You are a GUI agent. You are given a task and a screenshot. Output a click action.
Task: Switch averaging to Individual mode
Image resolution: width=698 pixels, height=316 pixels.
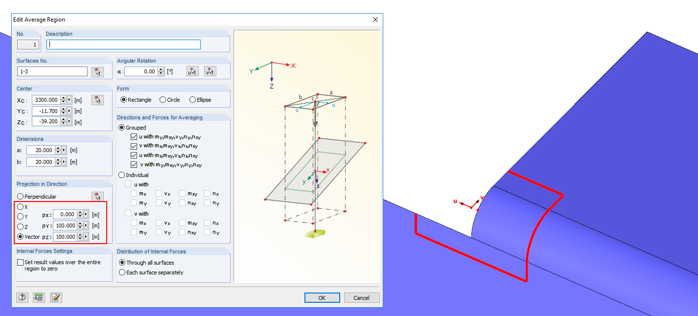(x=121, y=175)
